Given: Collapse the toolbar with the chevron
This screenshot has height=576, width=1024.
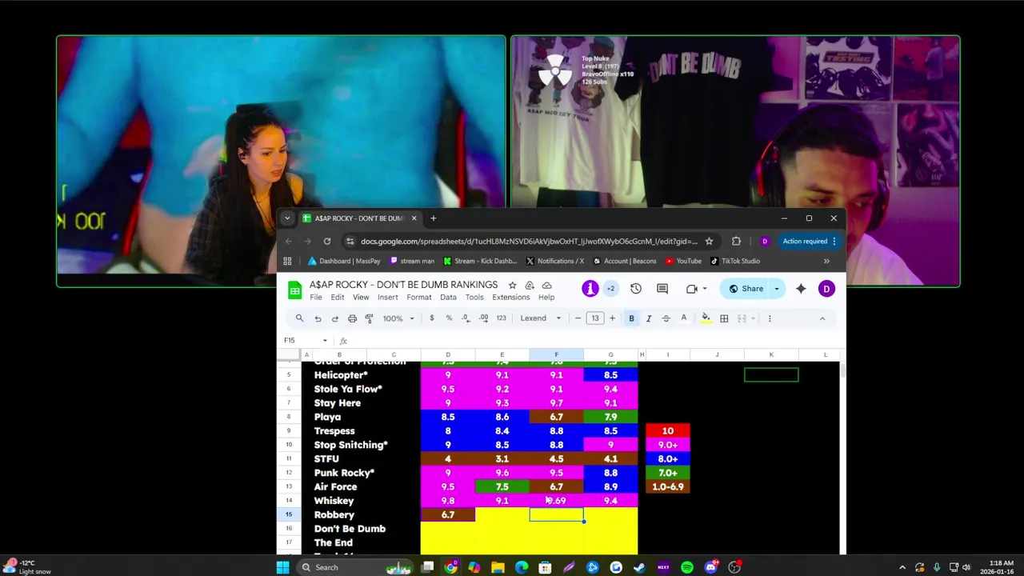Looking at the screenshot, I should [x=822, y=318].
